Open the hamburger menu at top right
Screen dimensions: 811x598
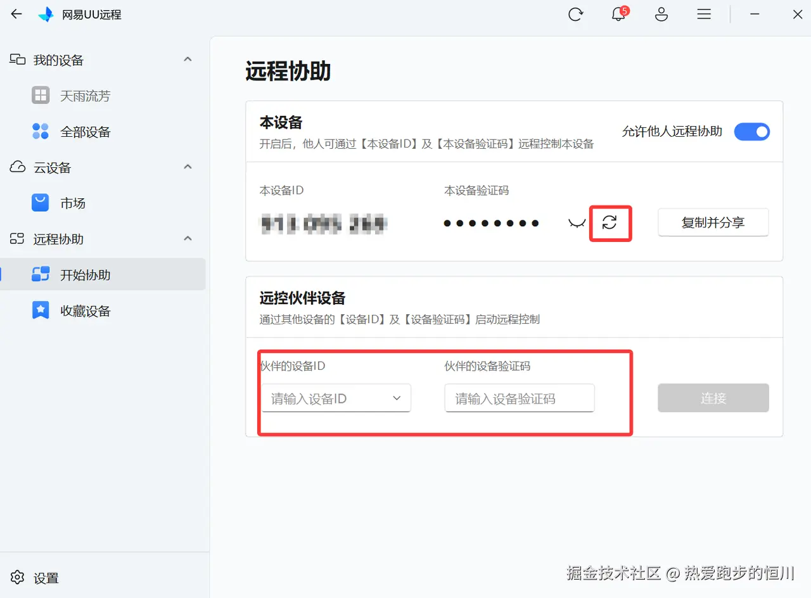coord(704,14)
